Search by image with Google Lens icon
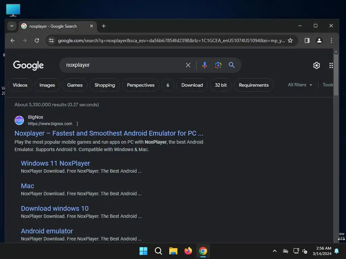Viewport: 346px width, 259px height. [x=218, y=65]
